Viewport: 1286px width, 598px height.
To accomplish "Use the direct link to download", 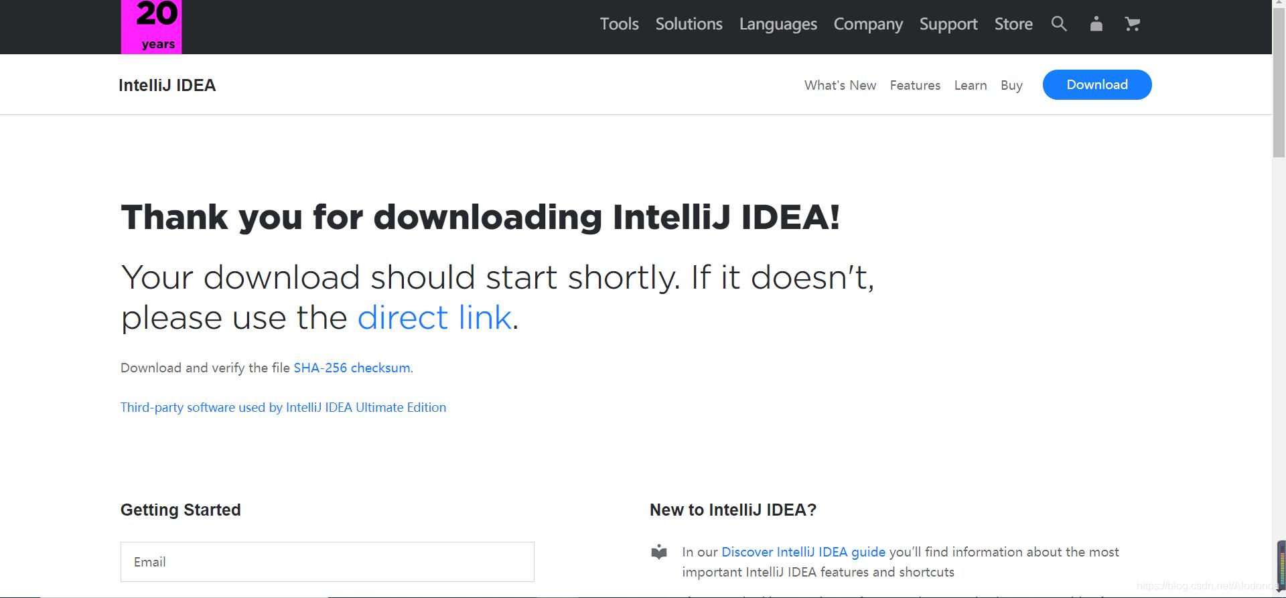I will point(435,317).
